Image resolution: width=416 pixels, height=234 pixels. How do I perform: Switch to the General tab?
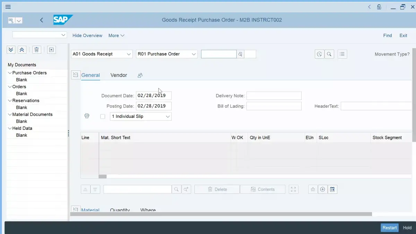click(90, 75)
